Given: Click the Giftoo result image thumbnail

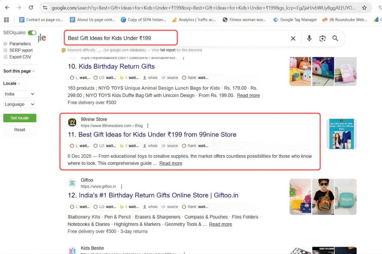Looking at the screenshot, I should click(x=323, y=196).
